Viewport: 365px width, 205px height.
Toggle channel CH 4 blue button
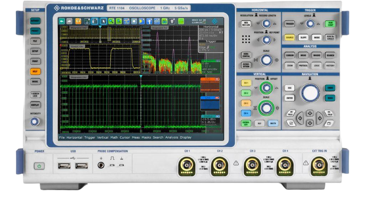point(246,113)
